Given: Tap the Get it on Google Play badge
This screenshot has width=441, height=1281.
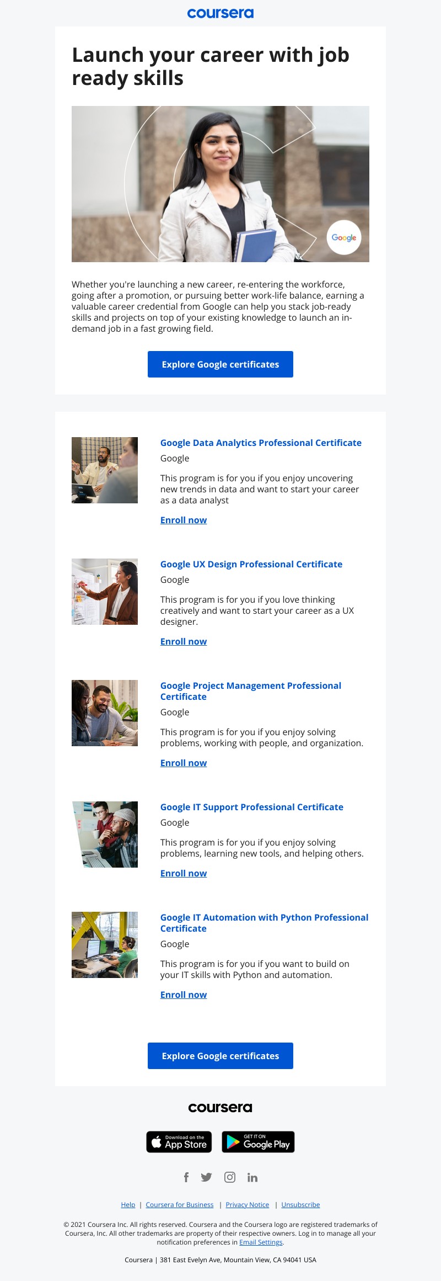Looking at the screenshot, I should pyautogui.click(x=258, y=1142).
